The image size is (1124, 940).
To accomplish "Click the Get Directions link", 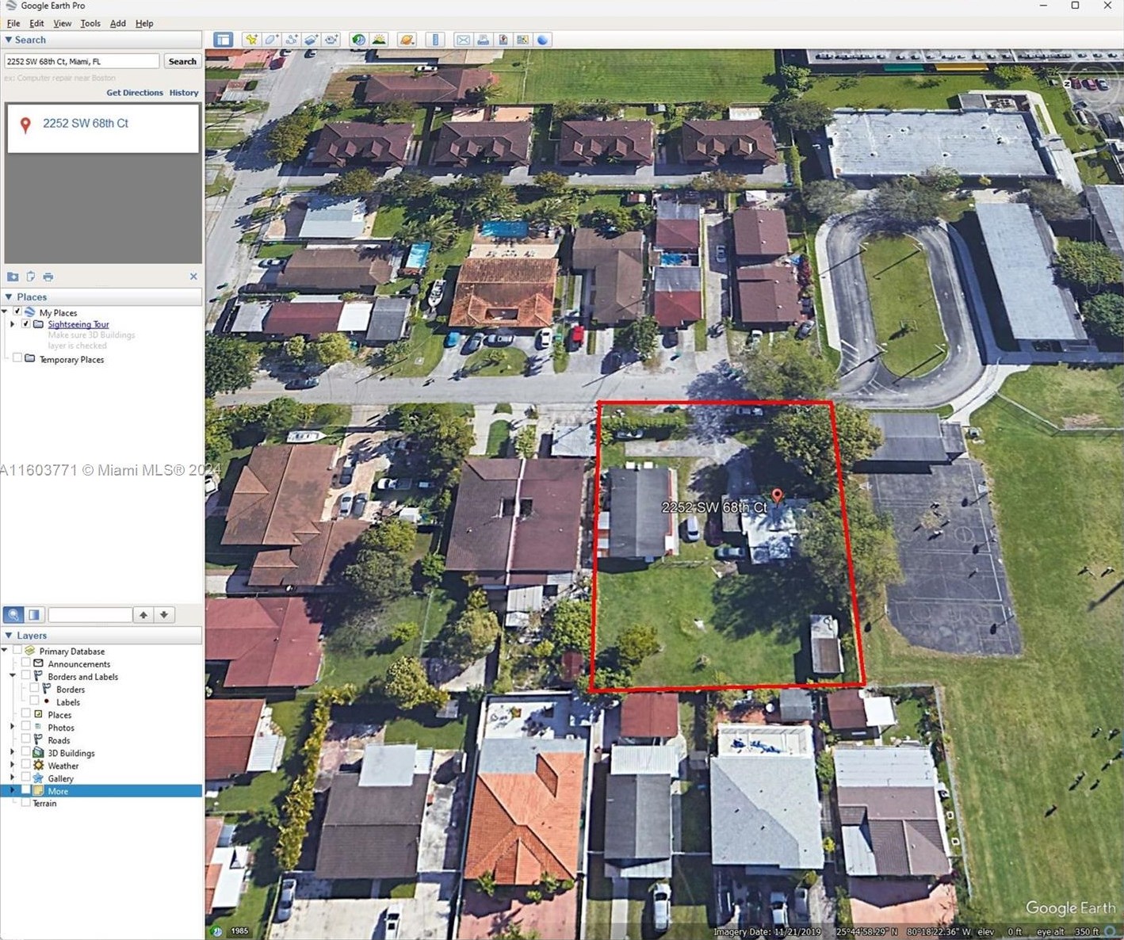I will point(135,93).
